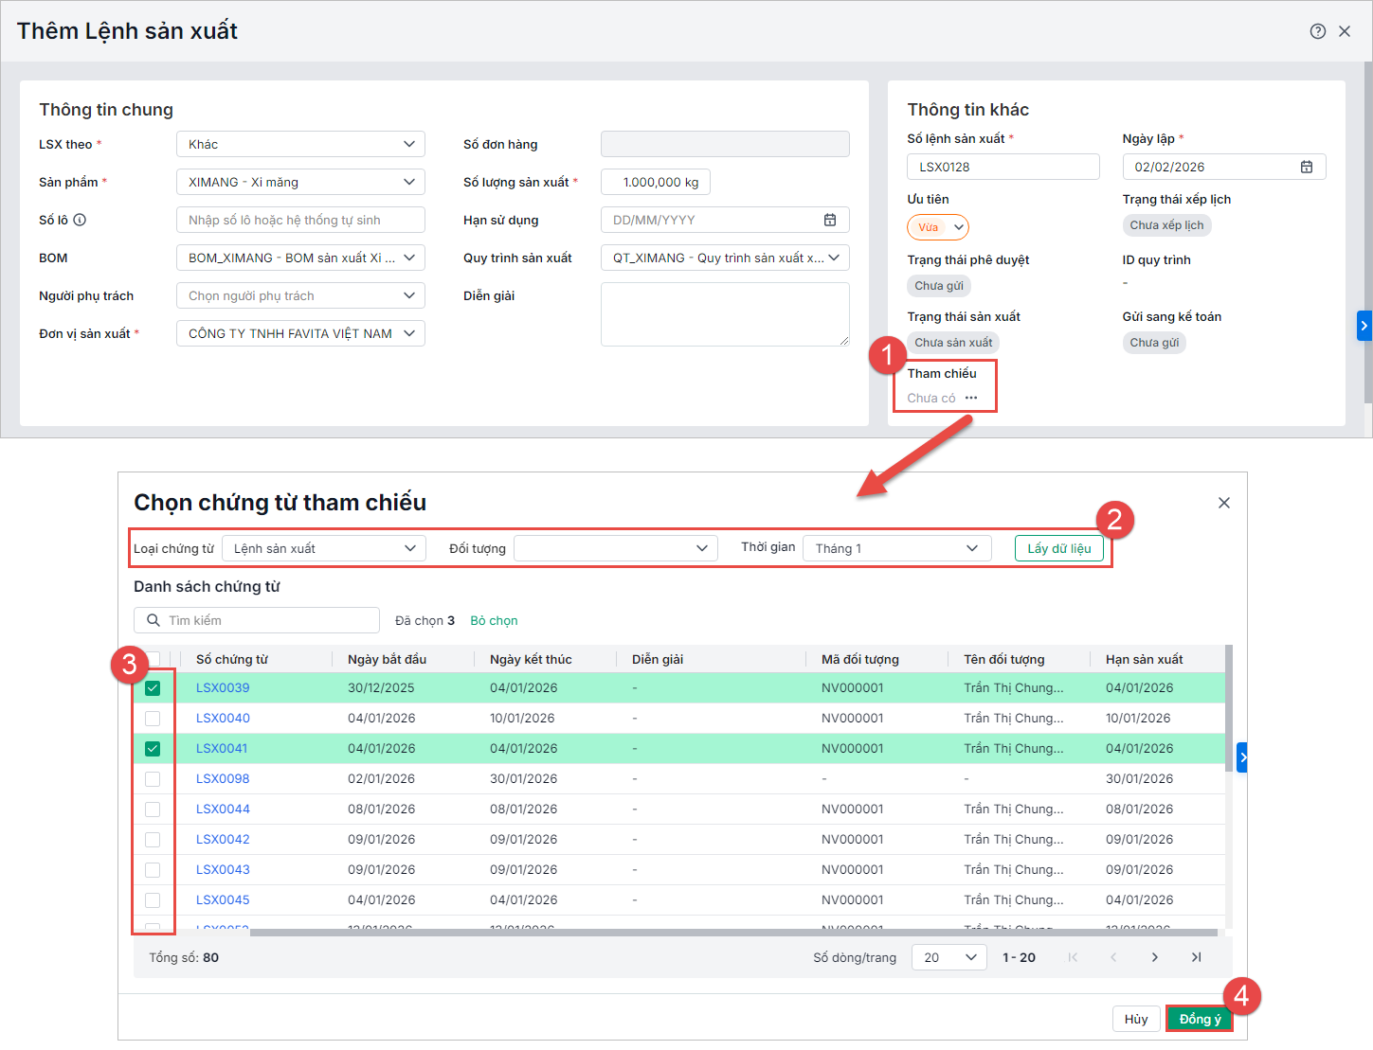Sort by Số chứng từ column header

click(x=232, y=659)
